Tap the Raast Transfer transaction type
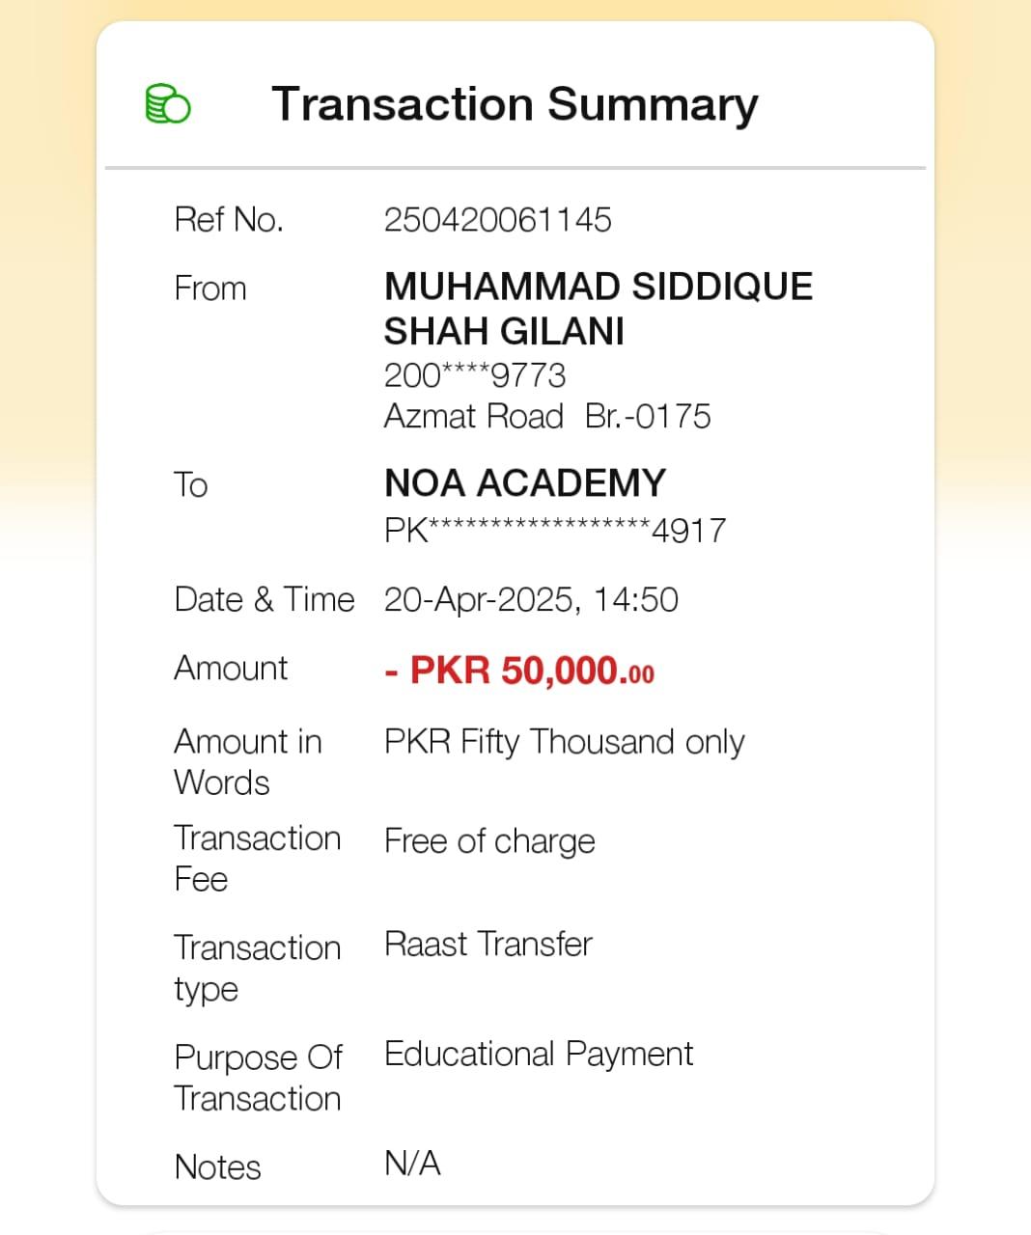 [x=488, y=944]
